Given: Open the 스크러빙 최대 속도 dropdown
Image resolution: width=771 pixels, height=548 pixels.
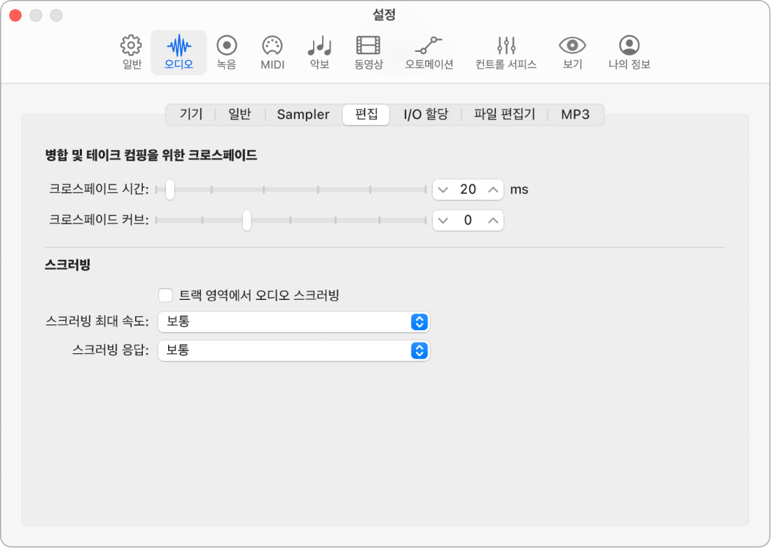Looking at the screenshot, I should [x=293, y=322].
